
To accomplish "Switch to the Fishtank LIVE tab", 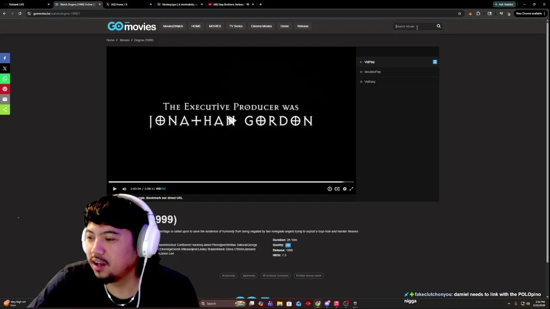I will pos(26,4).
